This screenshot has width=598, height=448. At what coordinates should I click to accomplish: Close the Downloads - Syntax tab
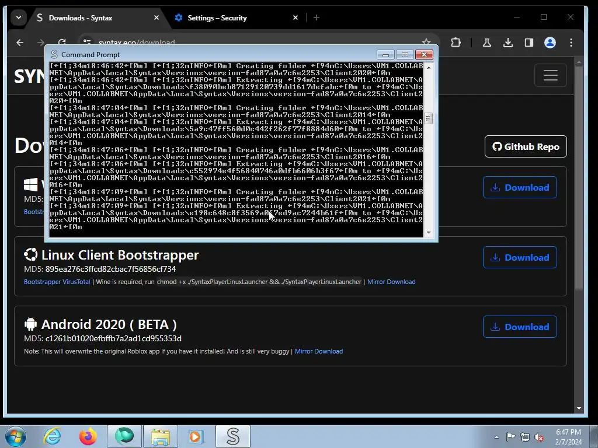[x=157, y=18]
